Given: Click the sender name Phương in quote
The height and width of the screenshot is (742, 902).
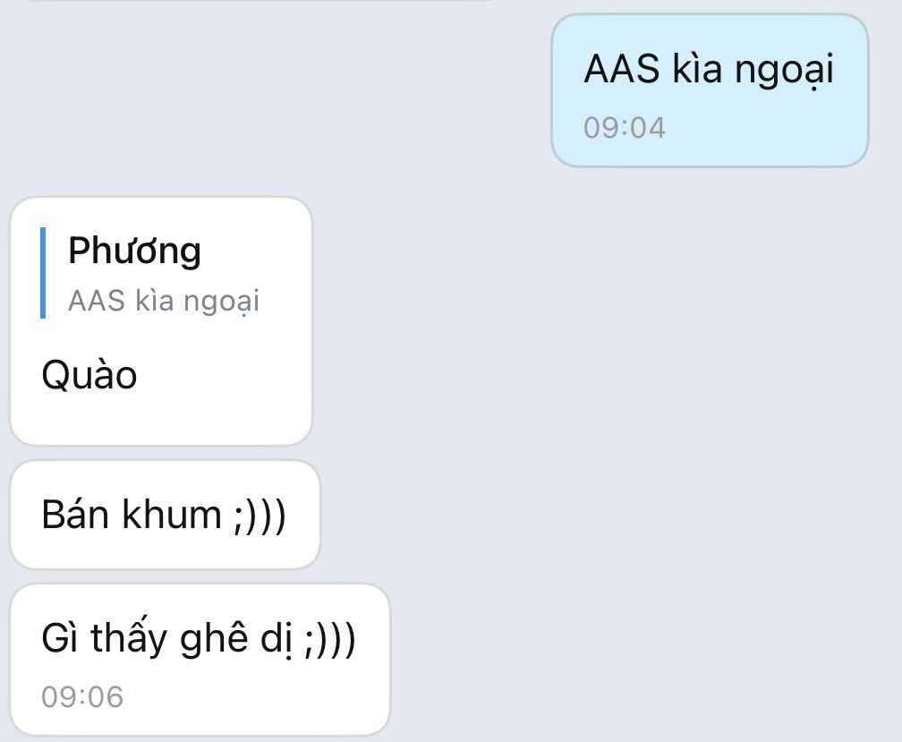Looking at the screenshot, I should (134, 251).
